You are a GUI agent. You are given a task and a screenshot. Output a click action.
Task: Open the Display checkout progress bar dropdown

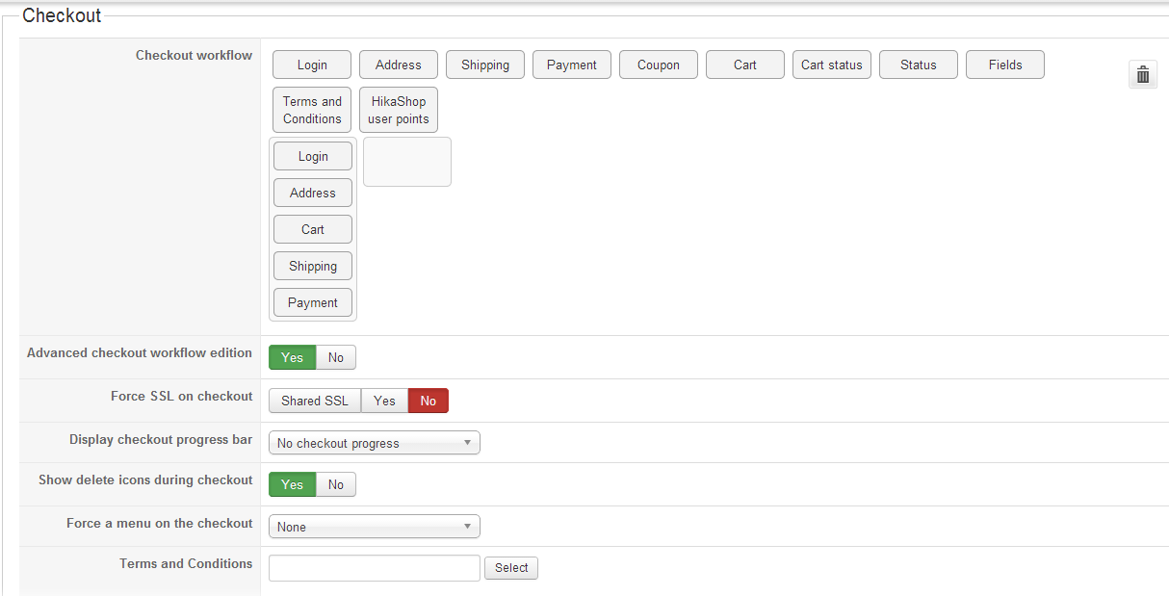click(374, 443)
